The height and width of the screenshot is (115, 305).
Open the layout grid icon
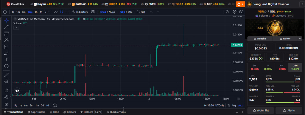tap(93, 12)
